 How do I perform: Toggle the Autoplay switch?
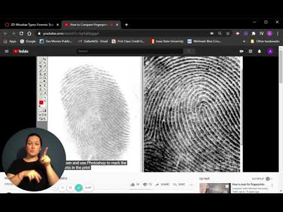[268, 178]
